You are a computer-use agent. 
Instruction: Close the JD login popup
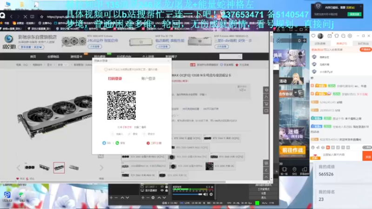(168, 61)
